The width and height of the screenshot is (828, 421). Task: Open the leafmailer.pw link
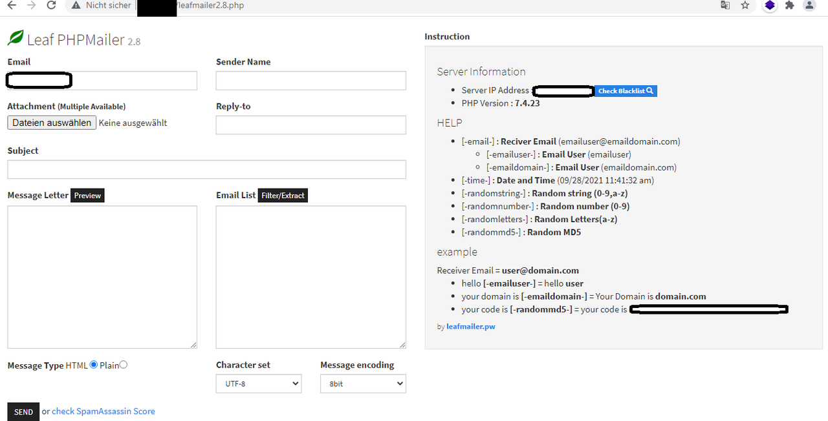tap(471, 327)
